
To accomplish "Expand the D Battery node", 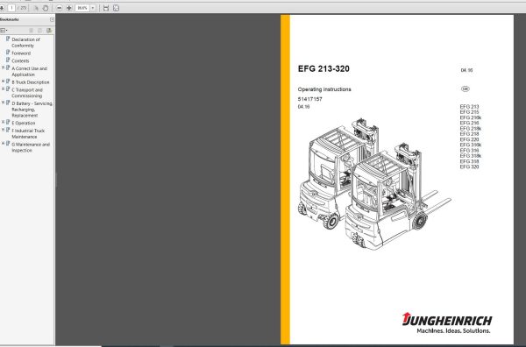I will coord(3,103).
